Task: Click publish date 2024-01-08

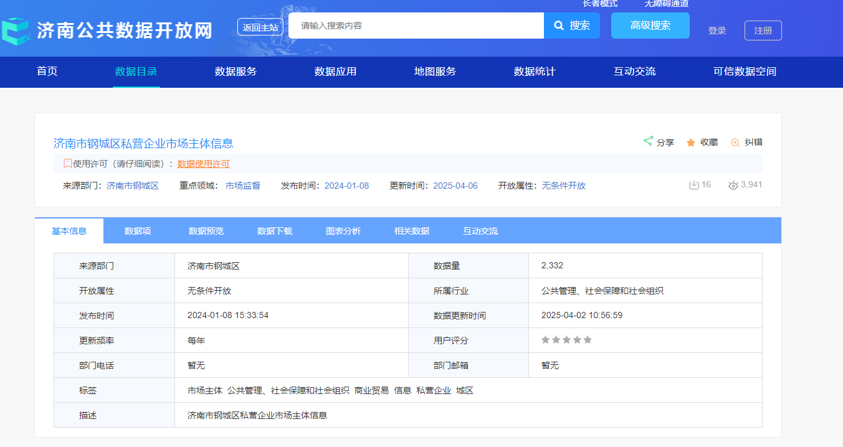Action: tap(347, 186)
